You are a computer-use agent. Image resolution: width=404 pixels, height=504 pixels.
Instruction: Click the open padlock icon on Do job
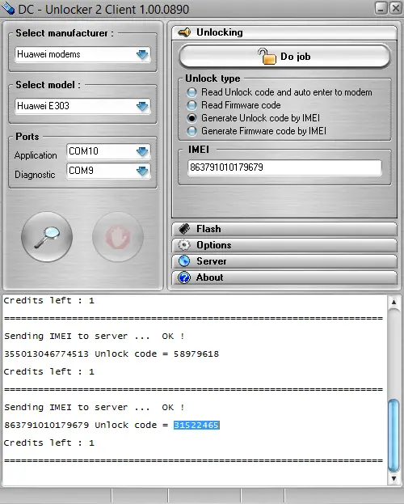coord(267,57)
